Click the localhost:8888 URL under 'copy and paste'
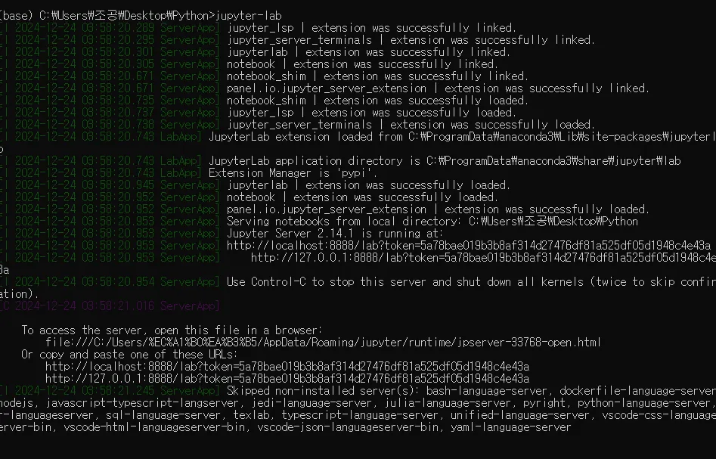The height and width of the screenshot is (459, 716). pos(287,367)
